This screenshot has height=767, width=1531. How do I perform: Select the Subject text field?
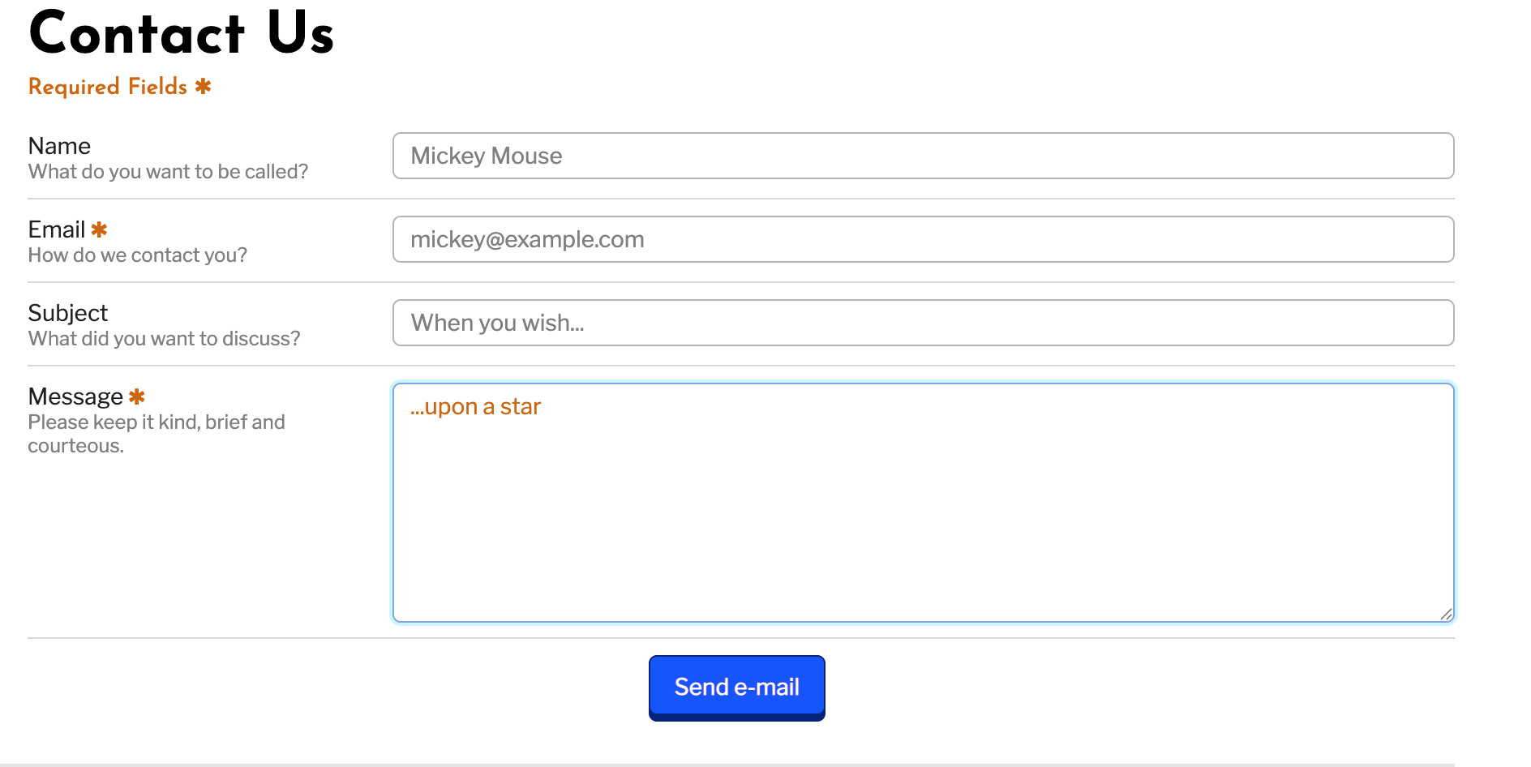[x=923, y=323]
